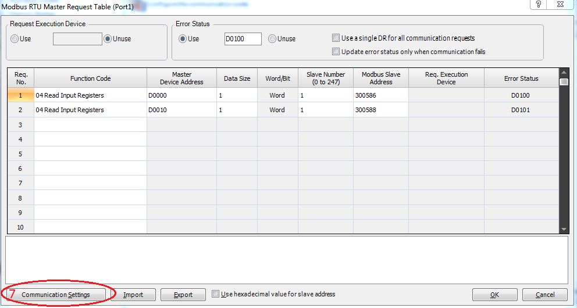577x308 pixels.
Task: Open the help question mark button
Action: pos(539,4)
